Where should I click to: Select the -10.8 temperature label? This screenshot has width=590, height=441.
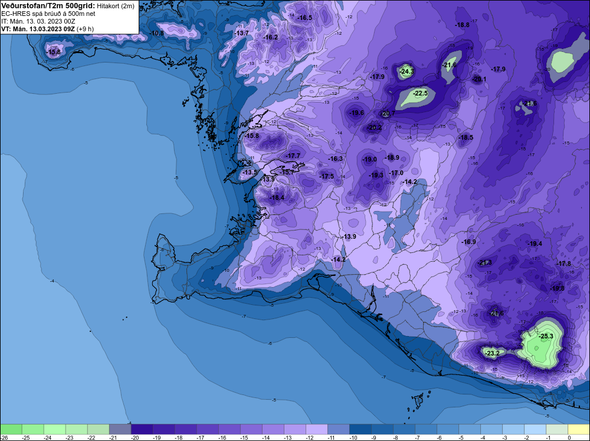[156, 33]
